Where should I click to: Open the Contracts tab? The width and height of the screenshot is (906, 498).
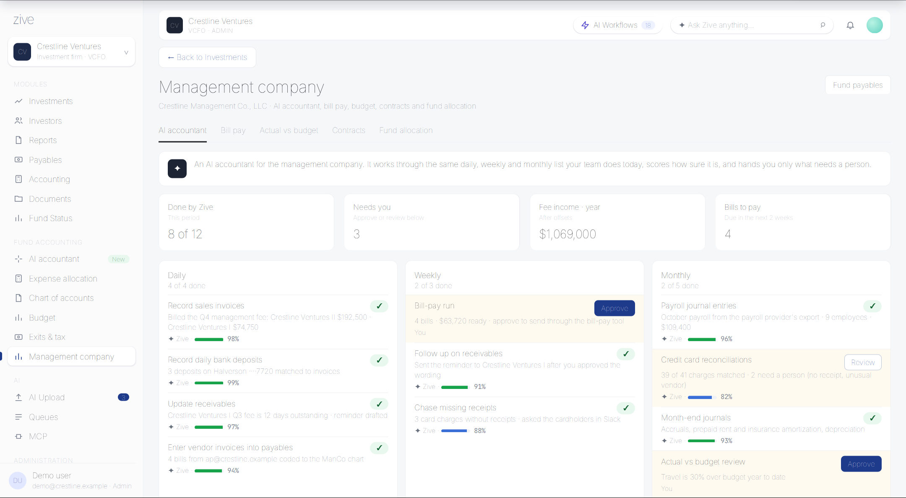(349, 130)
